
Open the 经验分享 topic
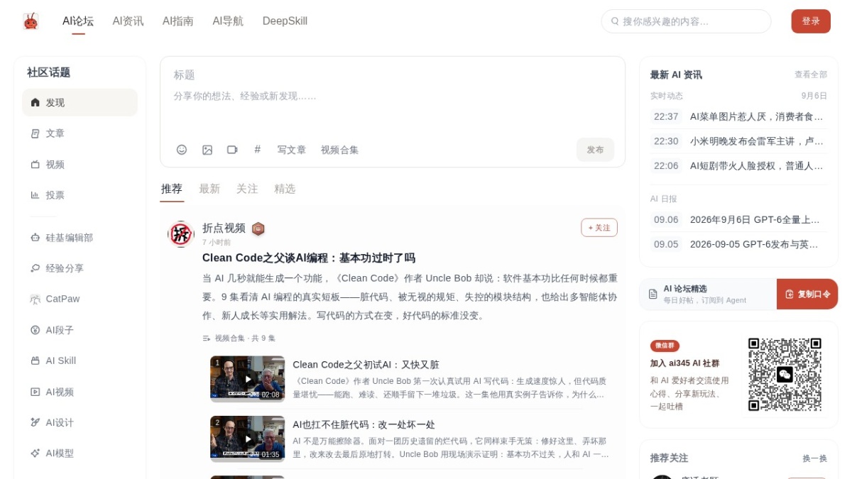(80, 268)
